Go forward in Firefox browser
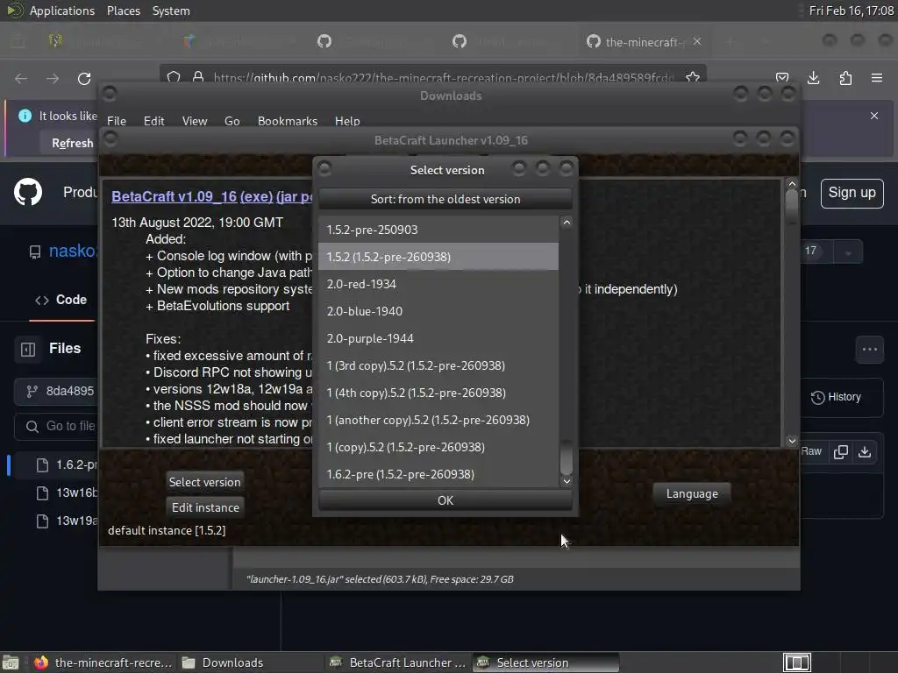Screen dimensions: 898x673 click(53, 78)
